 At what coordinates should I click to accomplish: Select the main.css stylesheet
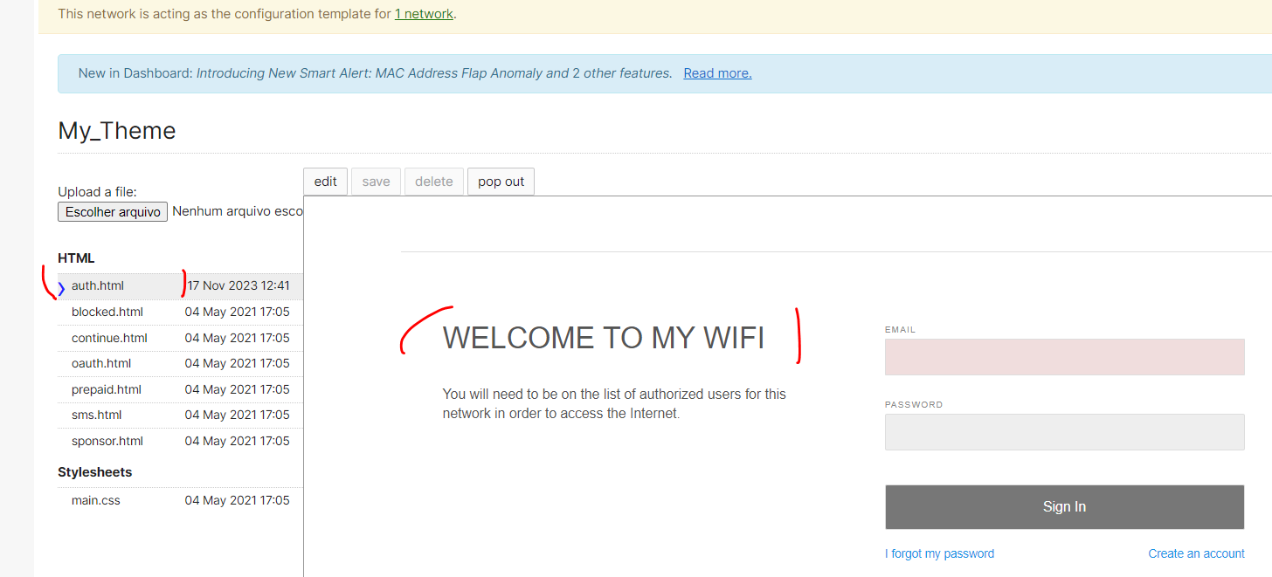96,499
